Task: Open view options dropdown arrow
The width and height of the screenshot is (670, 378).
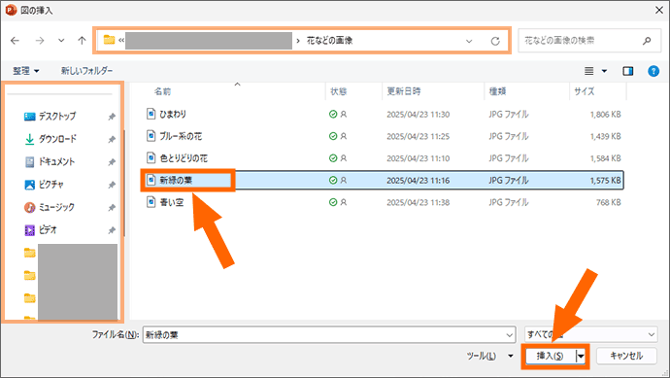Action: 604,71
